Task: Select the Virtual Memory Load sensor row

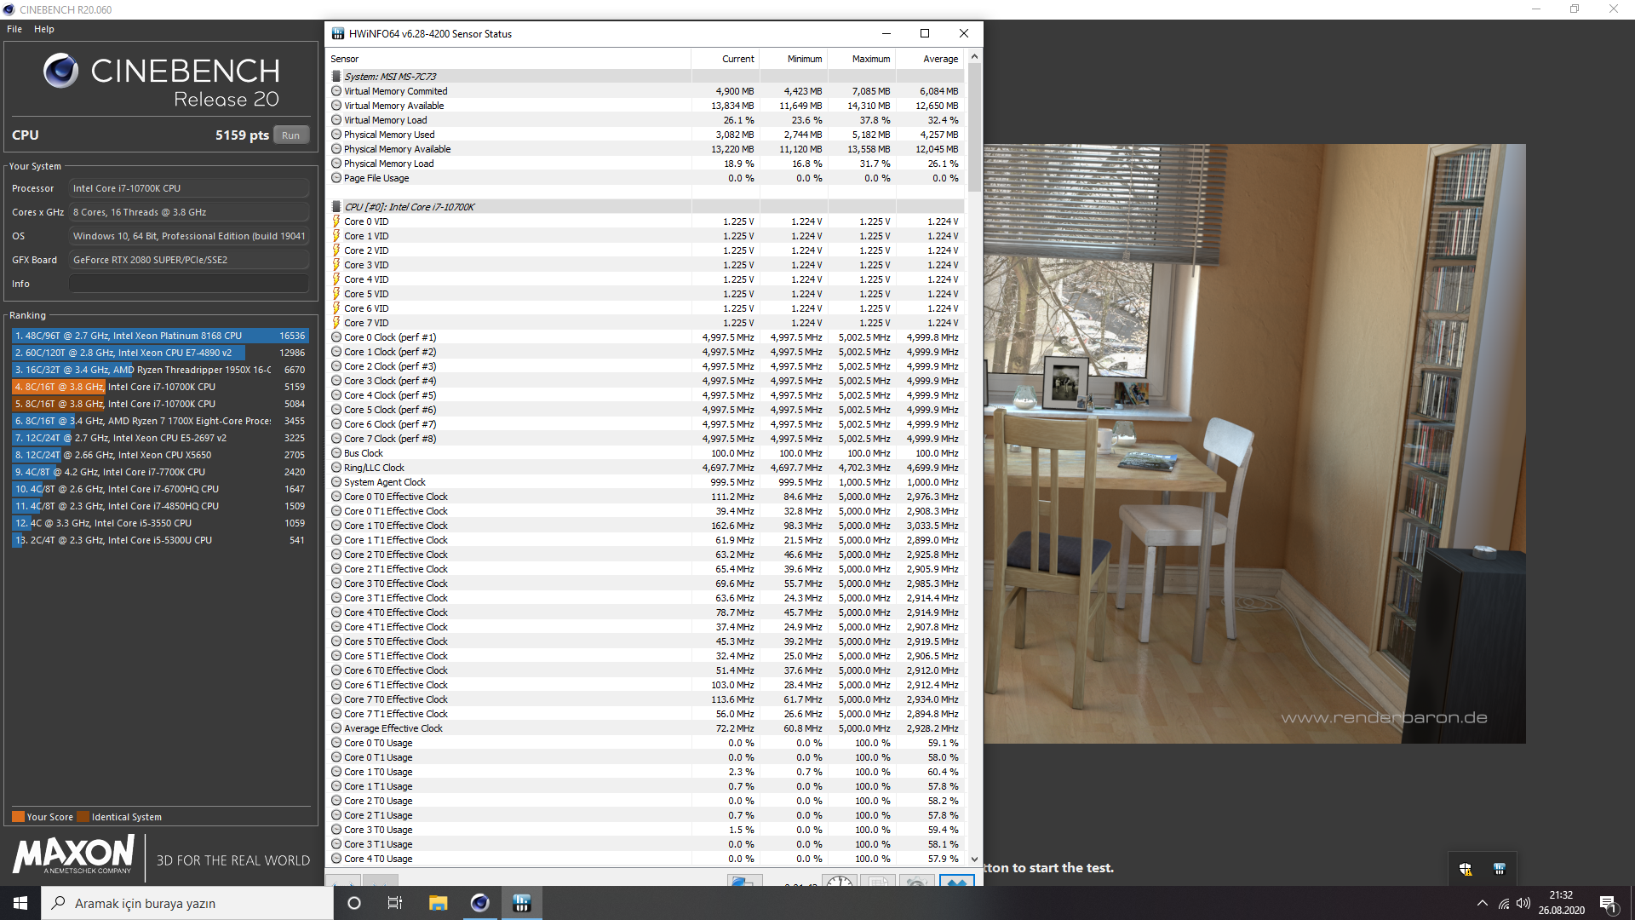Action: [646, 120]
